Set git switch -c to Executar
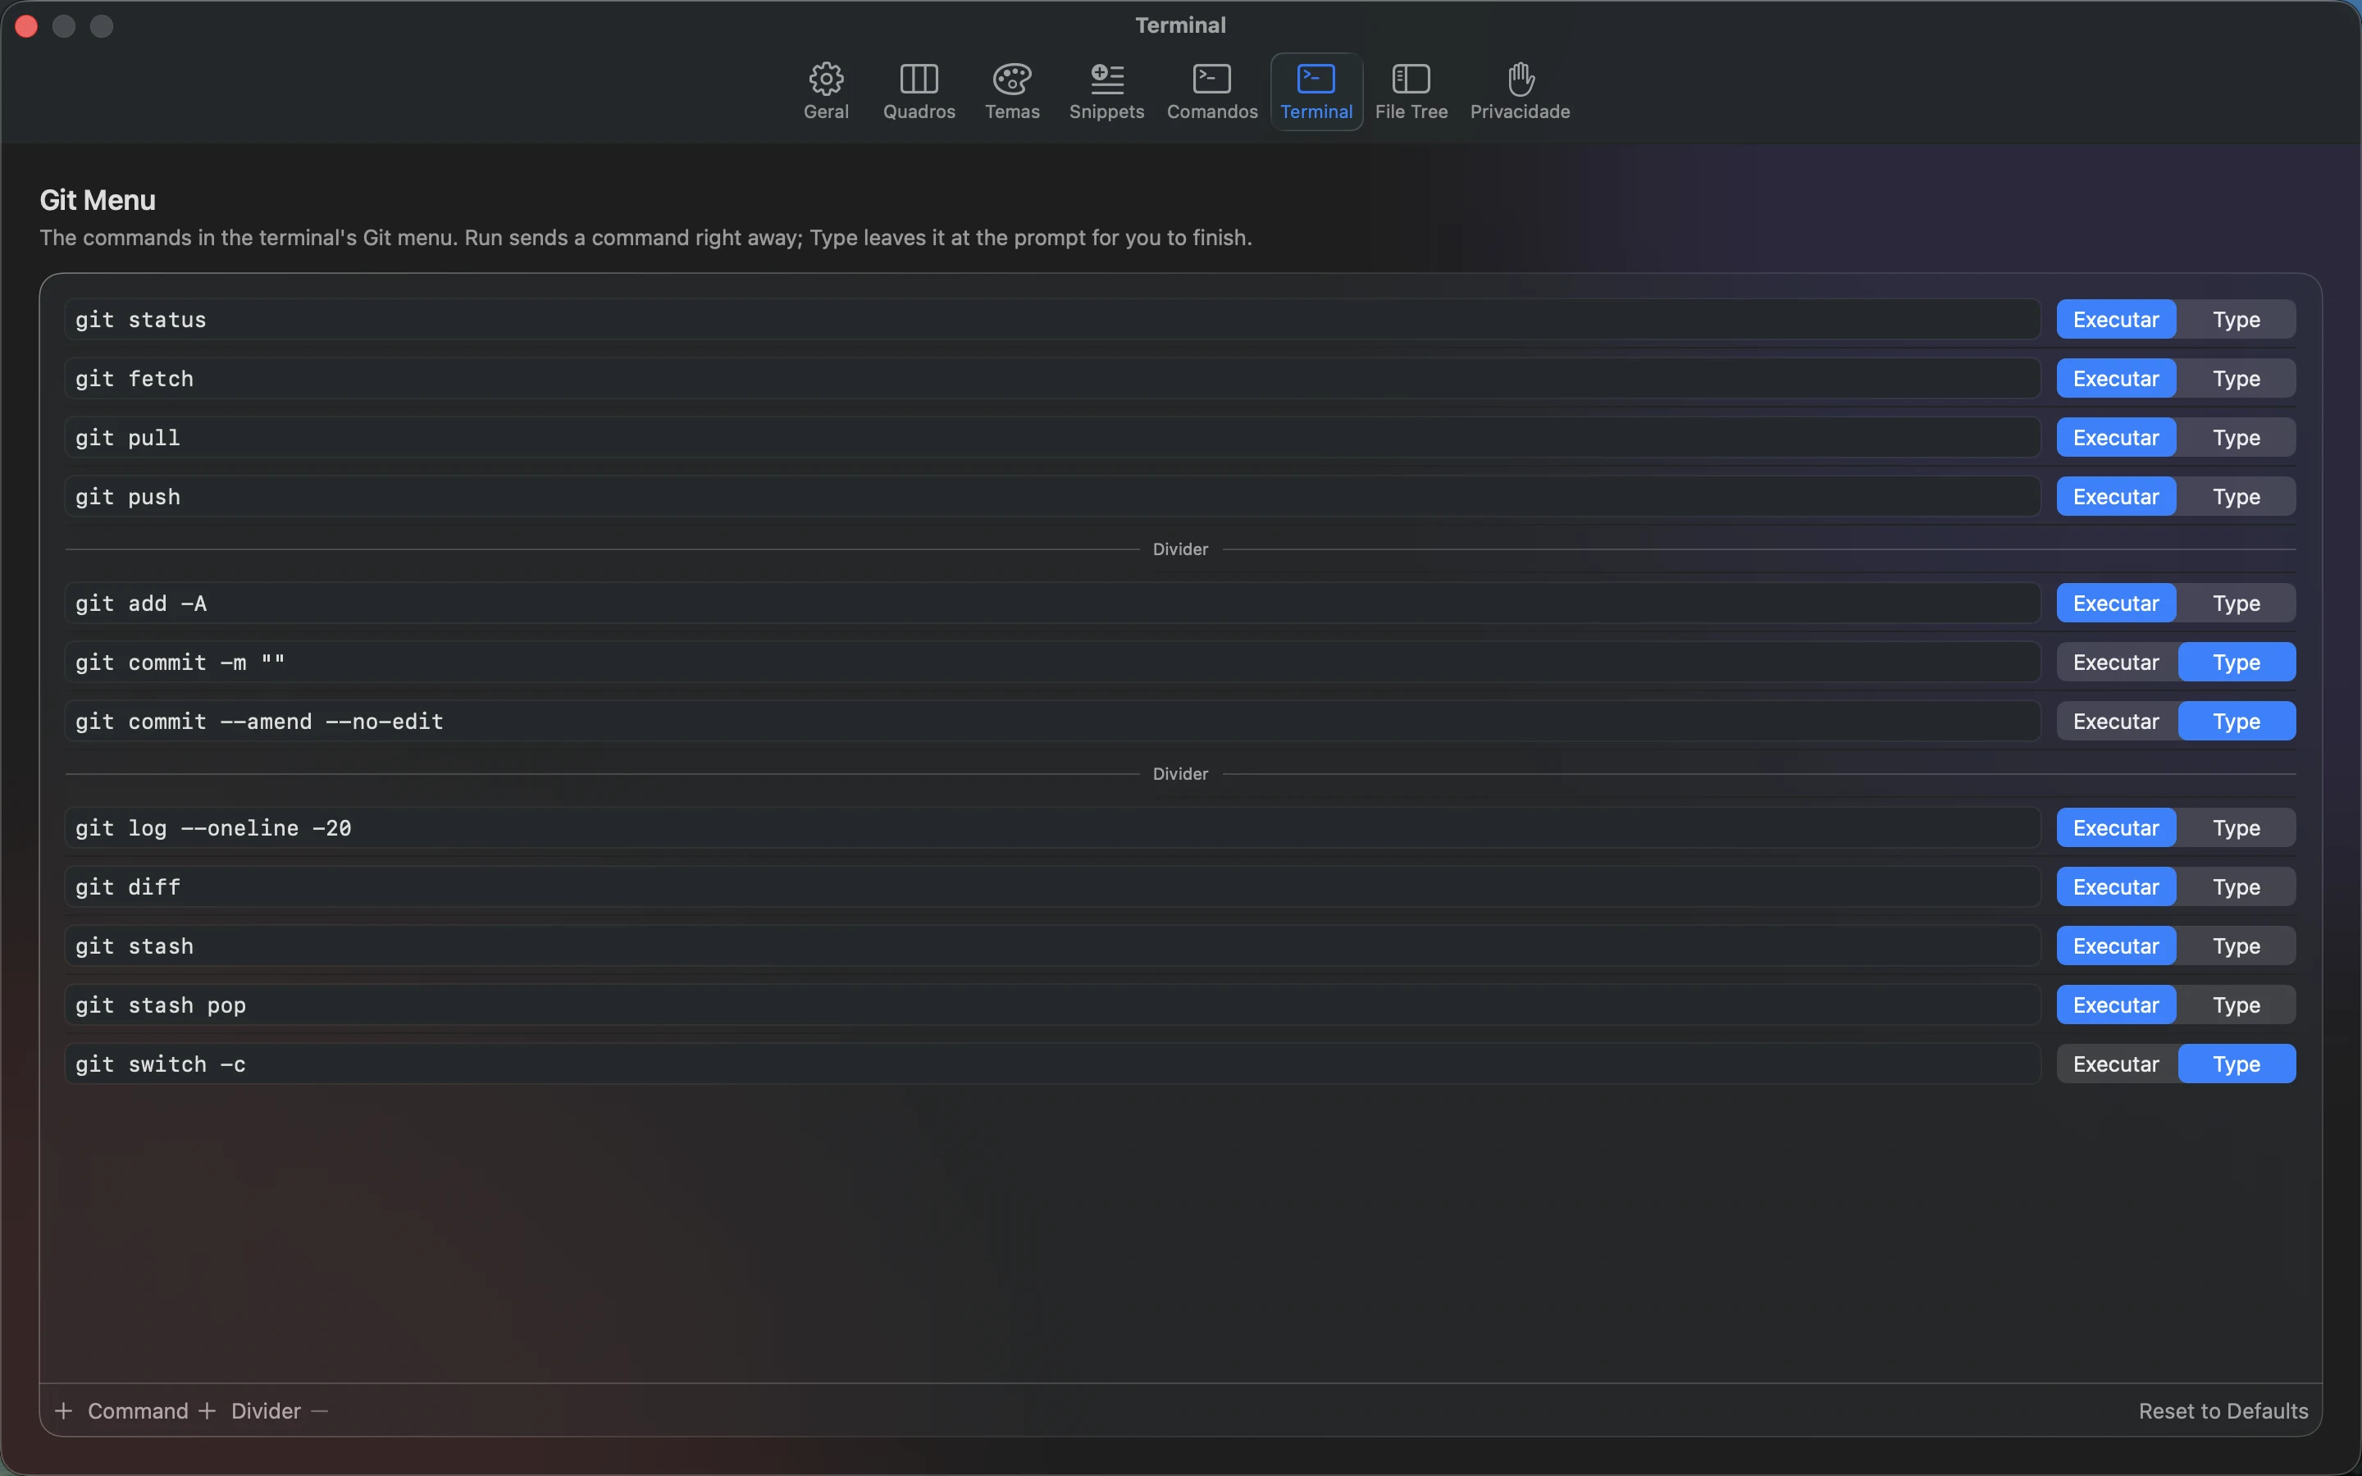The width and height of the screenshot is (2362, 1476). point(2115,1063)
